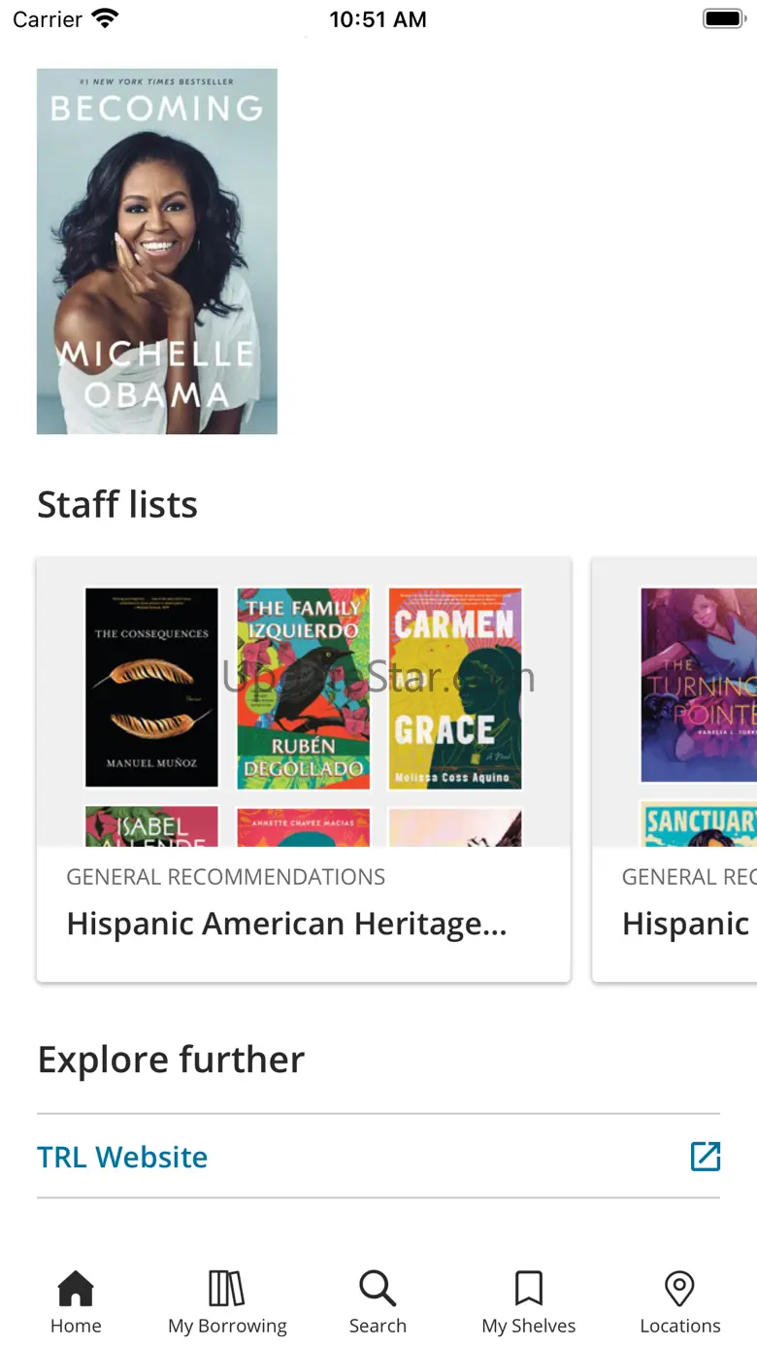
Task: Open the Hispanic American Heritage staff list title
Action: point(286,924)
